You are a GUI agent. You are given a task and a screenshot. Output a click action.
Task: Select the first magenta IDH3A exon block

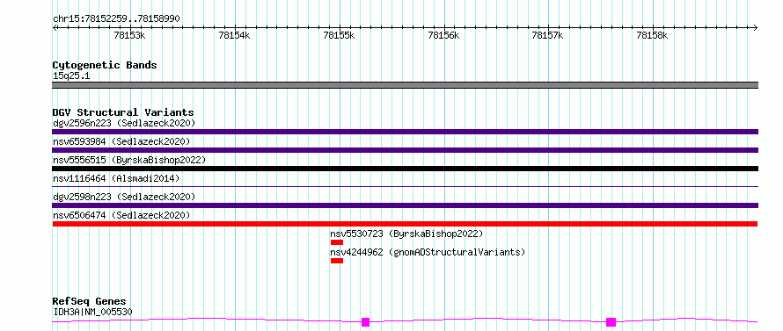365,322
